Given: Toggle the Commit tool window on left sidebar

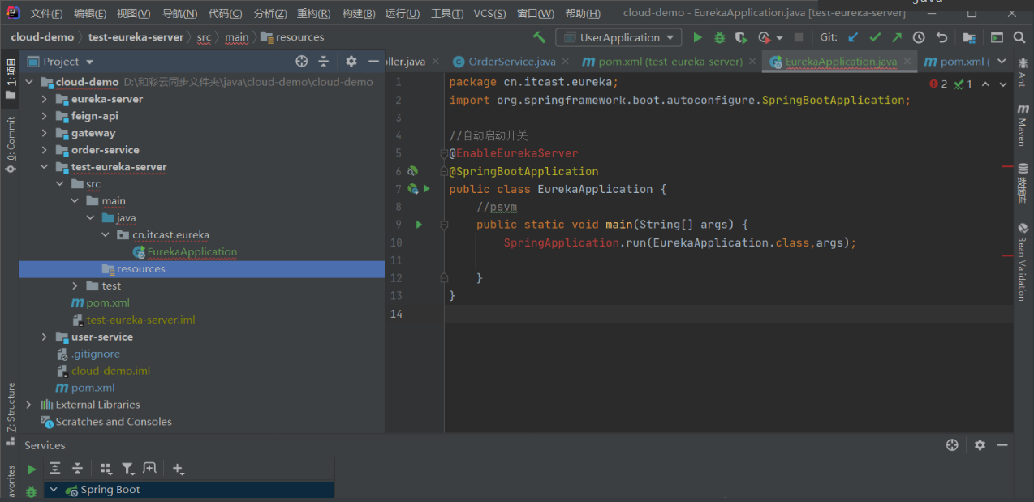Looking at the screenshot, I should 11,144.
